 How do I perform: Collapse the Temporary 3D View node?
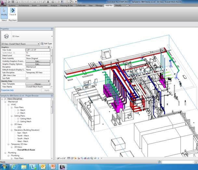click(x=8, y=144)
